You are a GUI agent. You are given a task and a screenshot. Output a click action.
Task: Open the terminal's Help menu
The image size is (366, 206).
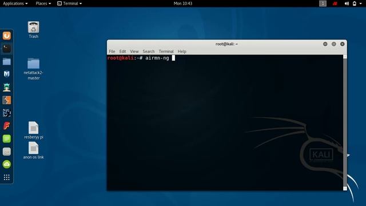click(182, 51)
